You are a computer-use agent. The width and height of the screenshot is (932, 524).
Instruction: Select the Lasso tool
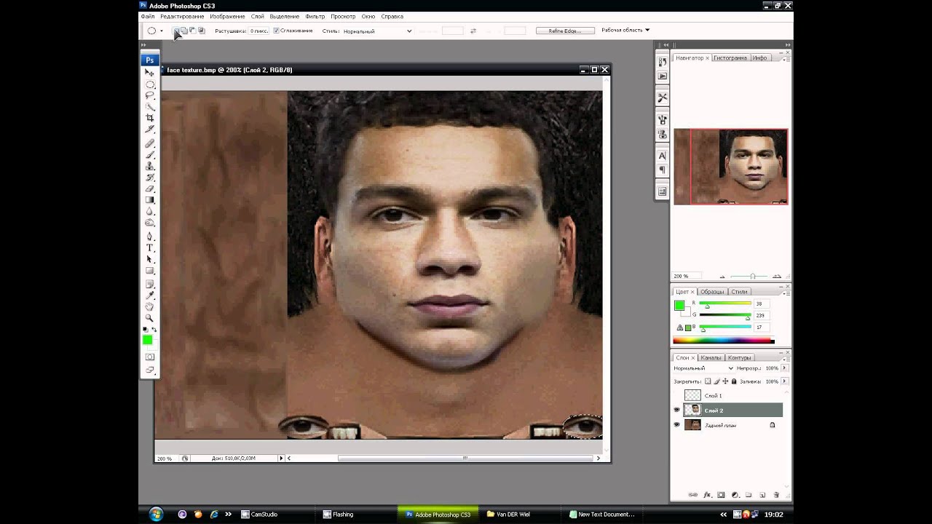click(150, 95)
